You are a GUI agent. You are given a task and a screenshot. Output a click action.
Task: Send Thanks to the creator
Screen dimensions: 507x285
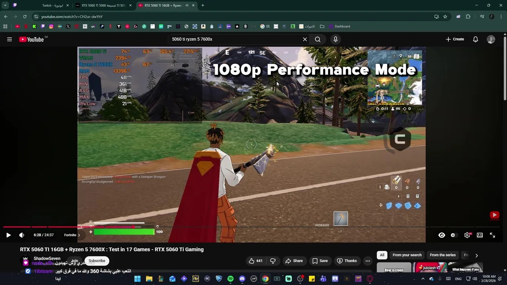coord(347,261)
